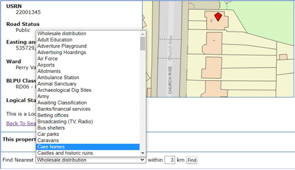This screenshot has height=170, width=295.
Task: Select Advertising Hoardings option
Action: [88, 52]
